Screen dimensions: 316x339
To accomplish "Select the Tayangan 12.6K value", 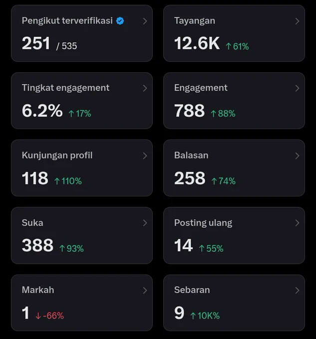I will point(197,43).
